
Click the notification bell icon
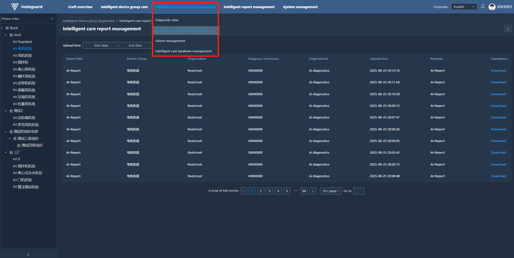point(483,6)
